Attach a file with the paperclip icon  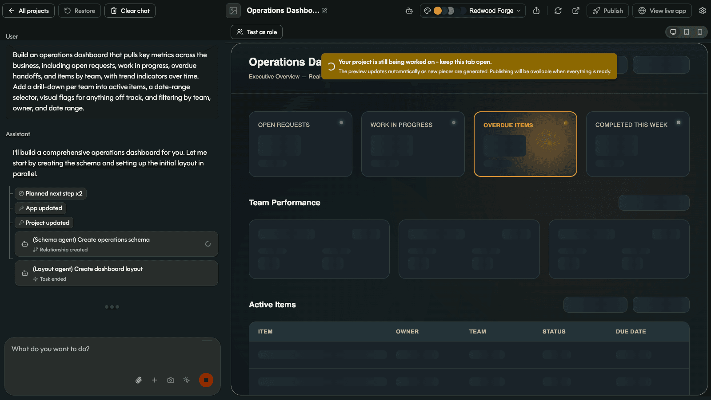click(139, 380)
